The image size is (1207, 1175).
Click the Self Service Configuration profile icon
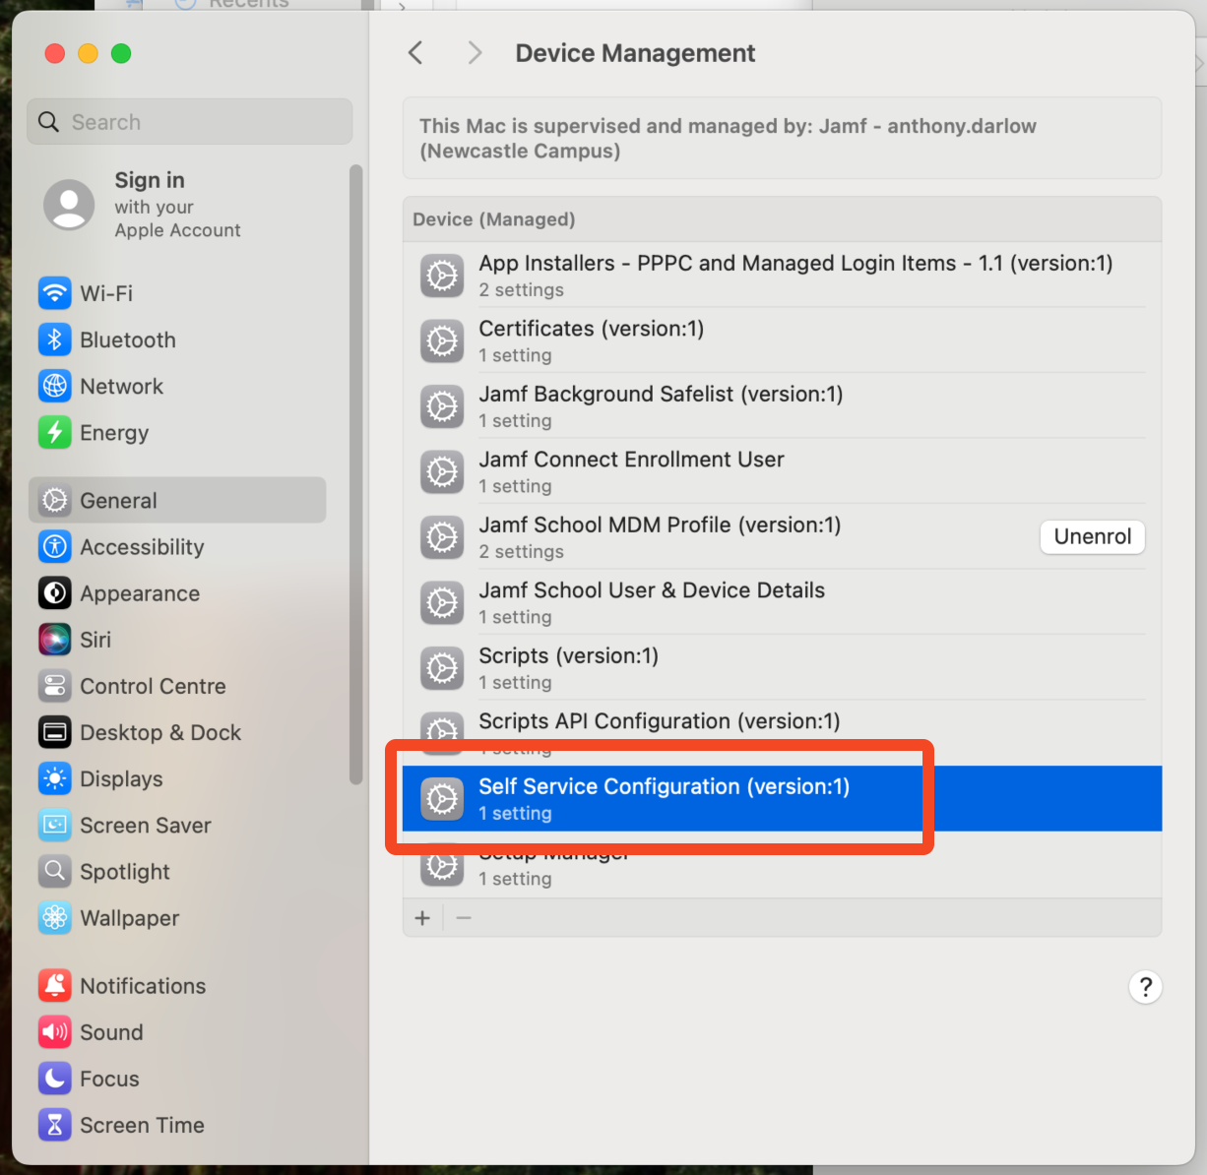pos(442,799)
